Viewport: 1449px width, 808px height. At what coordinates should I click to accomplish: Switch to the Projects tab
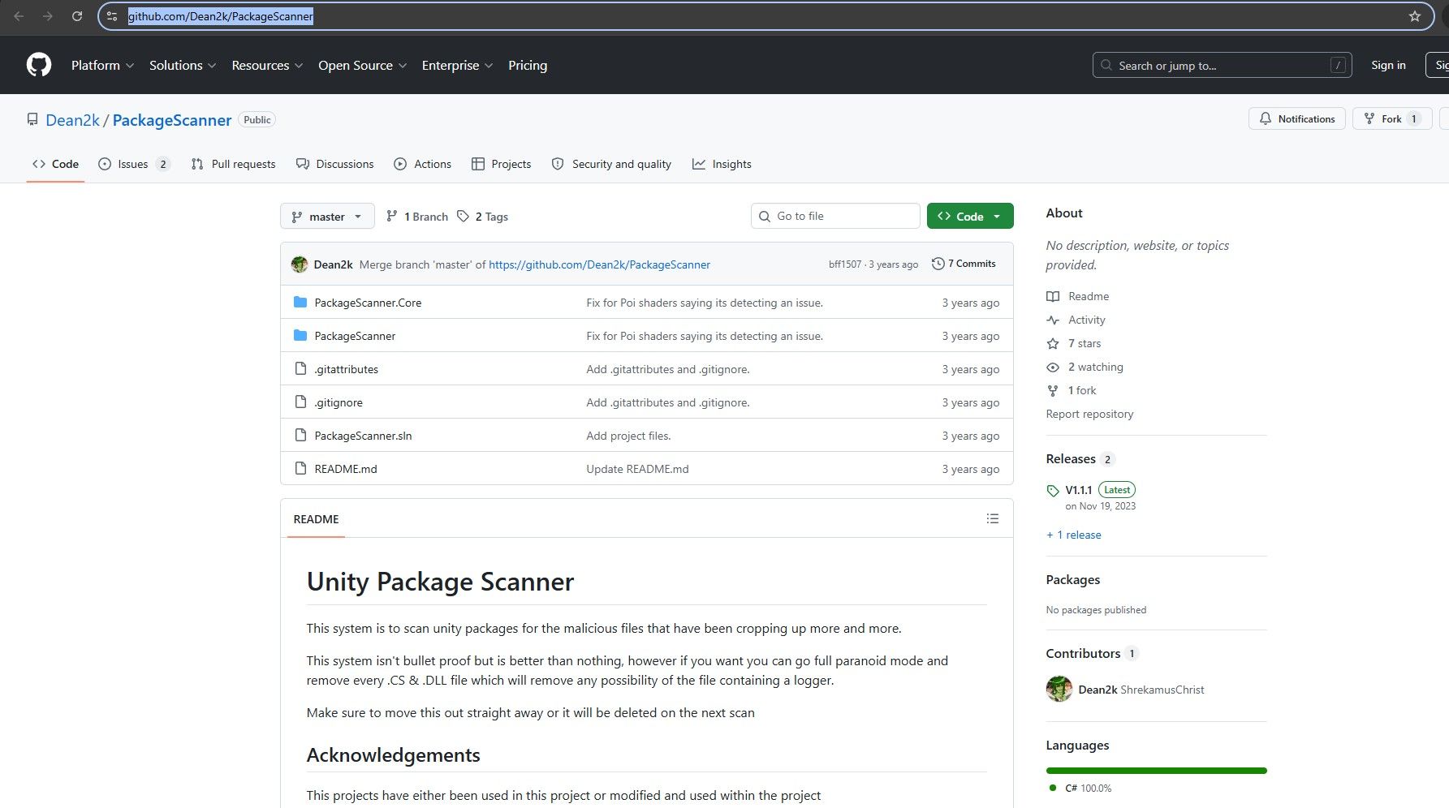[502, 164]
